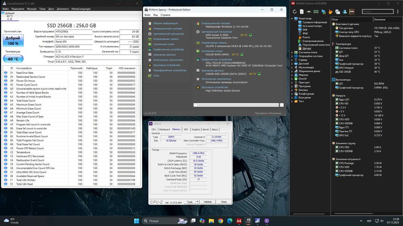Expand the Дисплей node in AIDA64

point(292,64)
